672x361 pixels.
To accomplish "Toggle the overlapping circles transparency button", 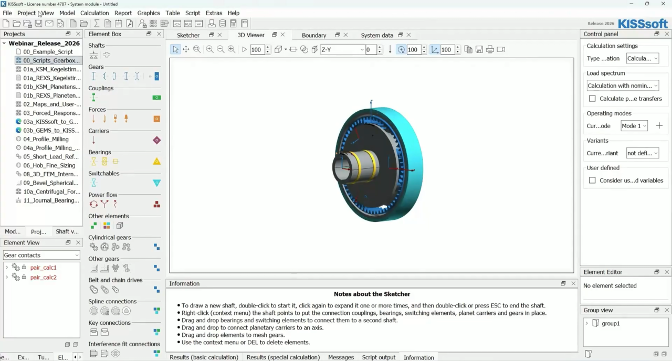I will (303, 49).
